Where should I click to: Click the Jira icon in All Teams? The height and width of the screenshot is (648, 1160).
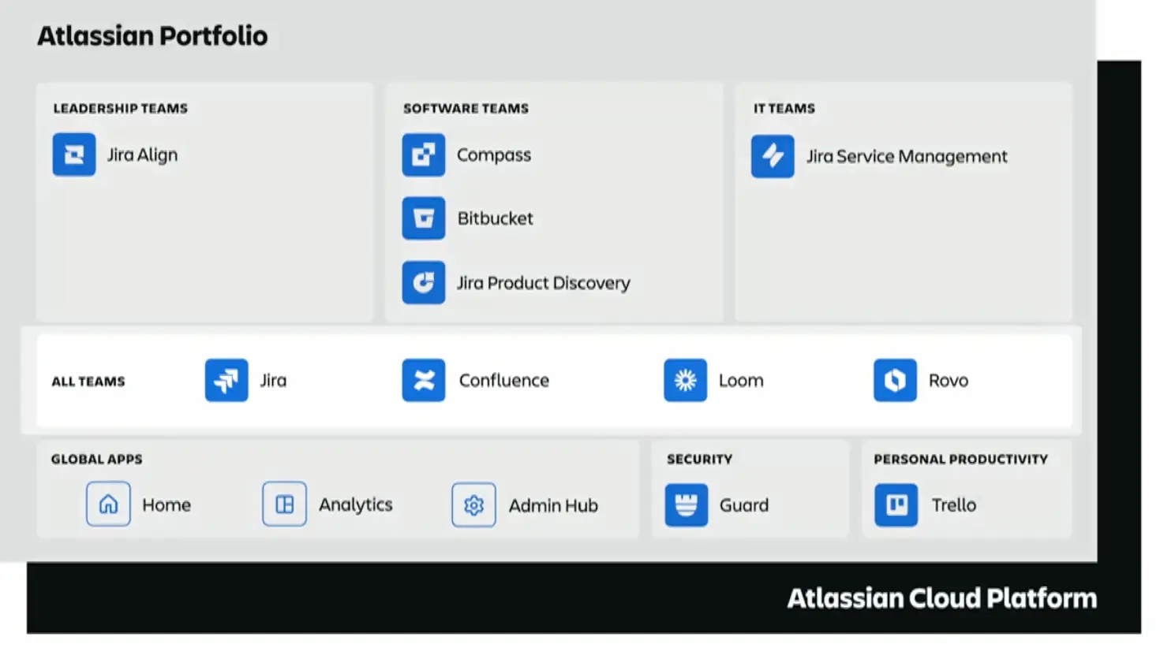point(226,381)
